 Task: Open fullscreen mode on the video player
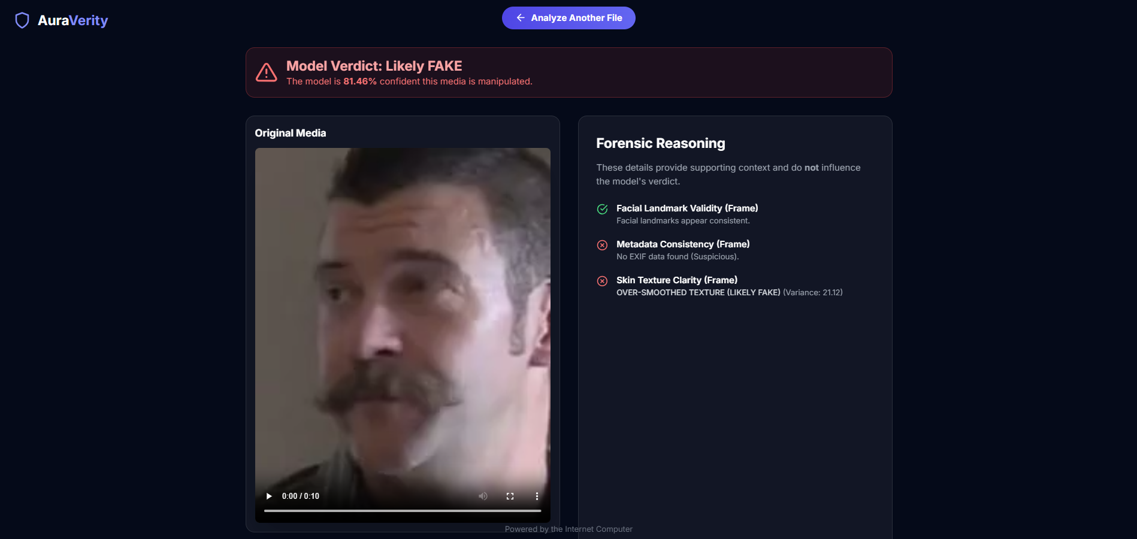click(x=510, y=496)
